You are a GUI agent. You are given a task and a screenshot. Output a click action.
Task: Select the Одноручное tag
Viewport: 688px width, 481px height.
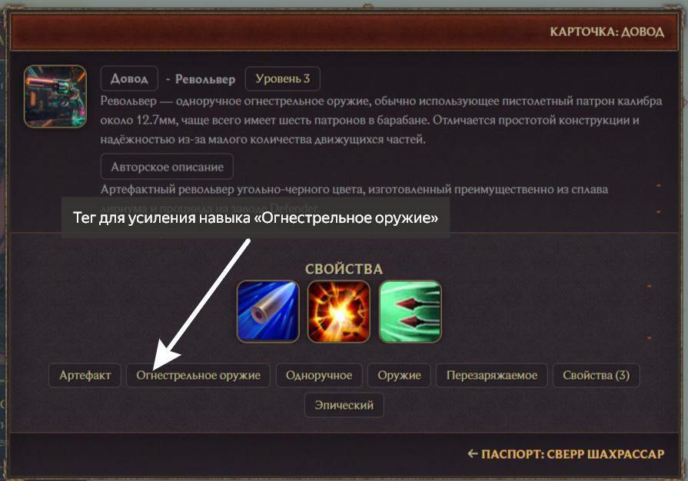[x=319, y=375]
